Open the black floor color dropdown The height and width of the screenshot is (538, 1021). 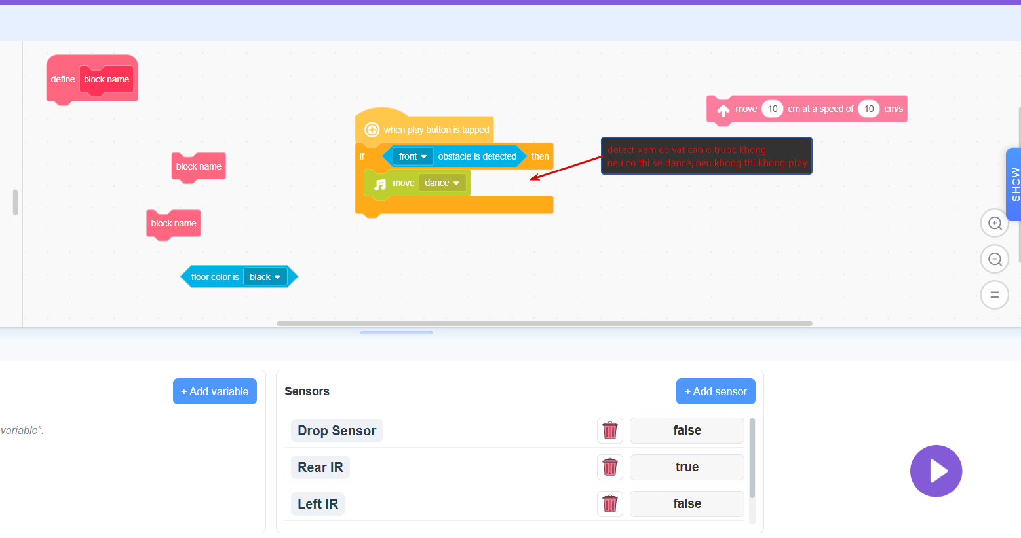point(265,277)
